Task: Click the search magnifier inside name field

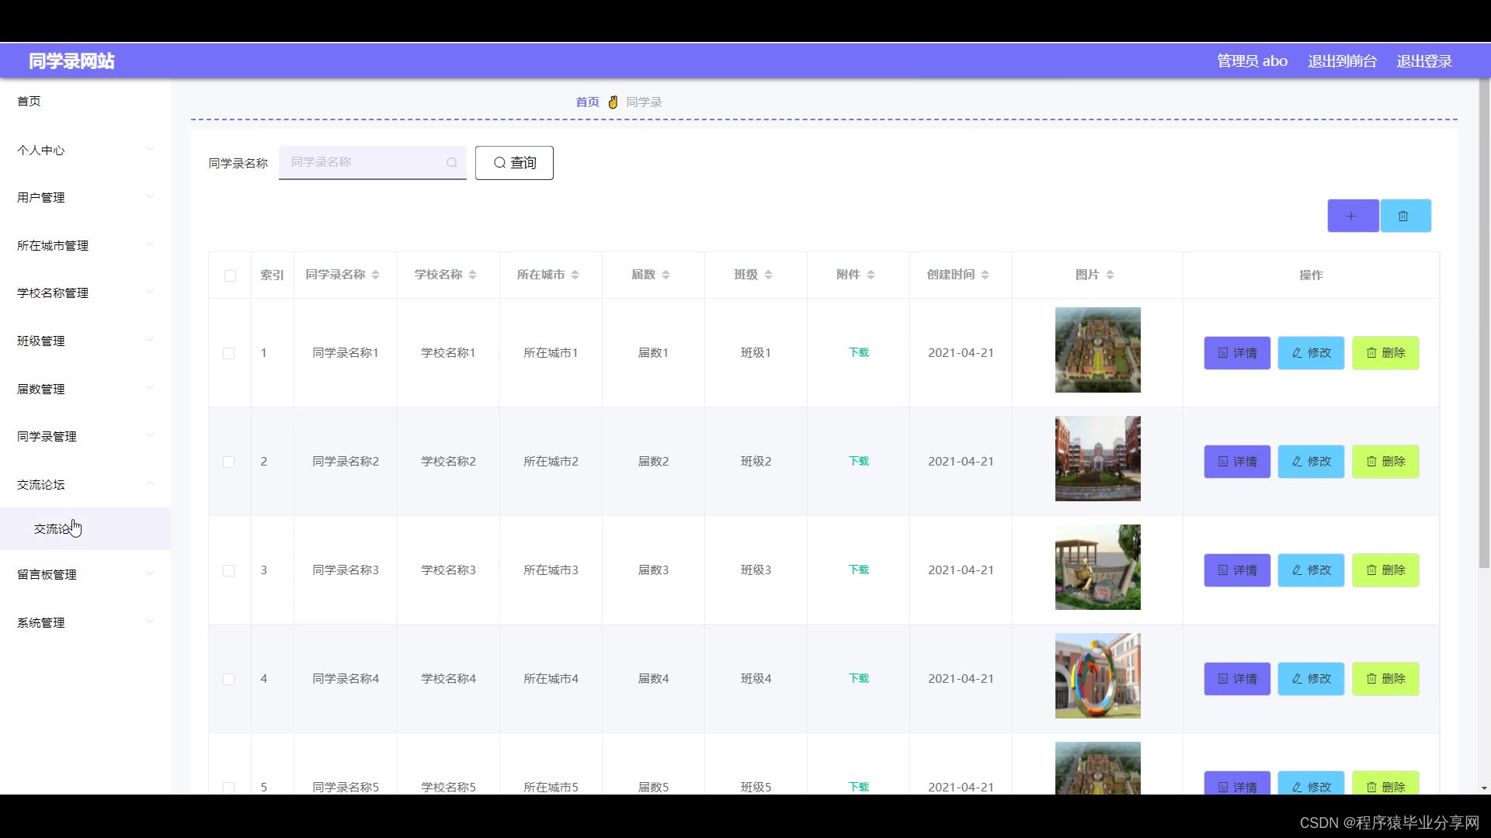Action: (451, 162)
